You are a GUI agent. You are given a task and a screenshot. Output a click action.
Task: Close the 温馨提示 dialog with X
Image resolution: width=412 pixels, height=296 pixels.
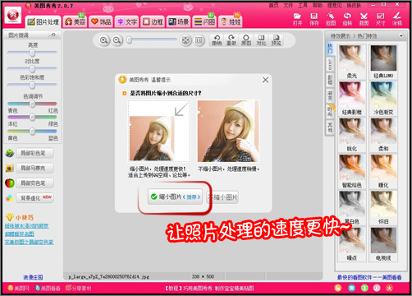tap(265, 80)
